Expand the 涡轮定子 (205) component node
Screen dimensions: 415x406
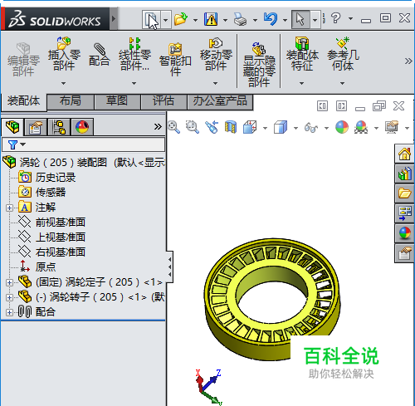[9, 282]
